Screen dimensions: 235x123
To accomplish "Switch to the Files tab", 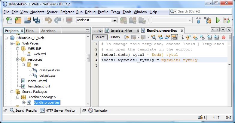I will point(30,31).
